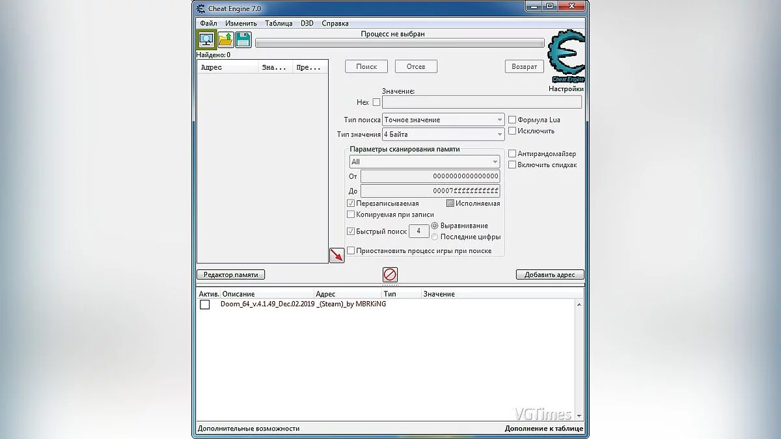The width and height of the screenshot is (781, 439).
Task: Activate the Doom_64 table entry checkbox
Action: point(205,304)
